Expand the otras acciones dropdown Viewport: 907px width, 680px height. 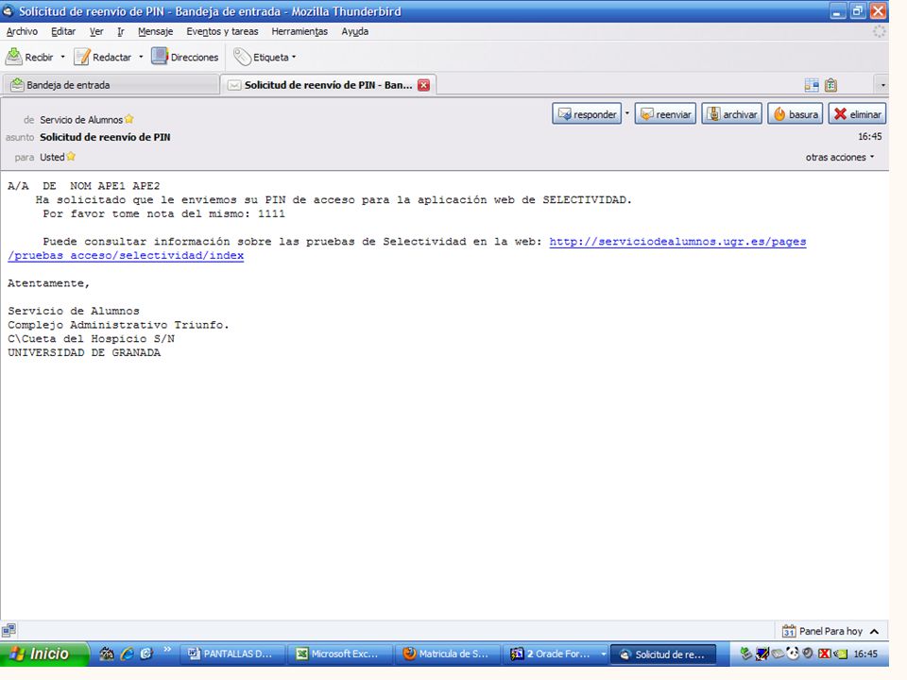point(840,157)
